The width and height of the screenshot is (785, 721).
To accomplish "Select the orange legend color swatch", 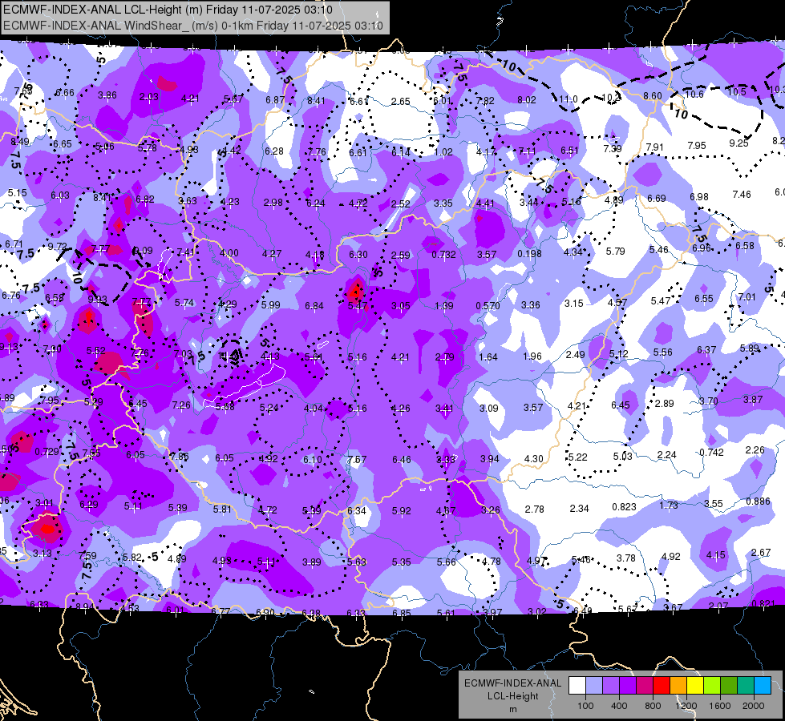I will point(678,685).
